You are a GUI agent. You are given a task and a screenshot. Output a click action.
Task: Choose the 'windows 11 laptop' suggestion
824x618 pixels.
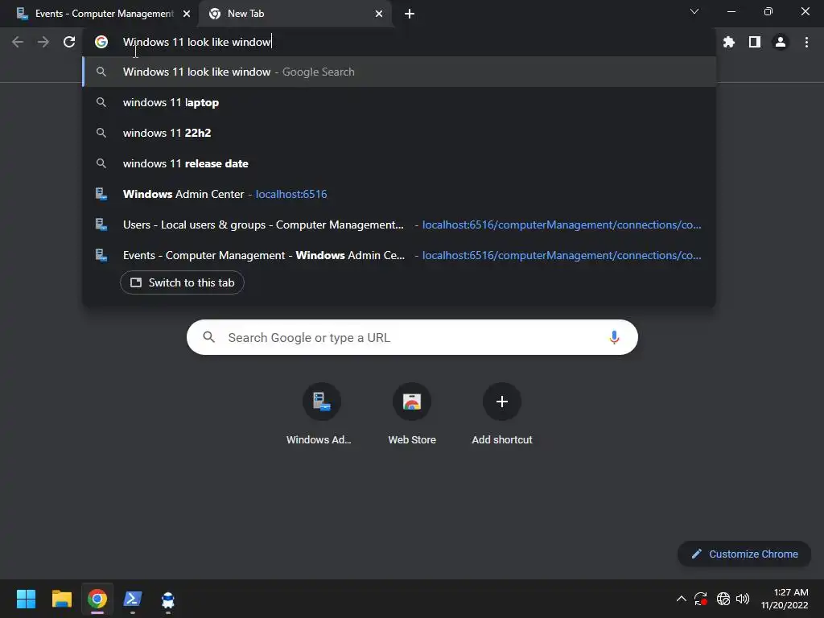(399, 102)
